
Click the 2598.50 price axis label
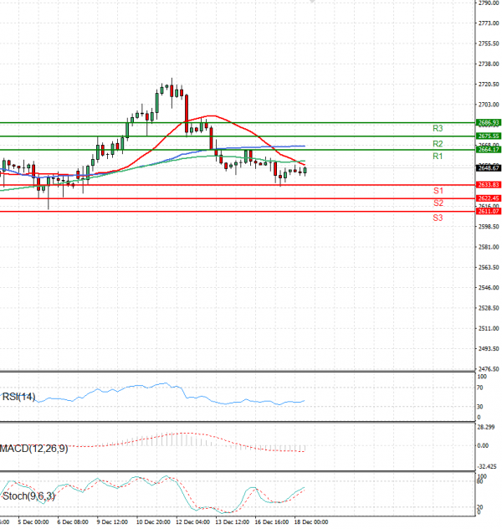tap(489, 227)
